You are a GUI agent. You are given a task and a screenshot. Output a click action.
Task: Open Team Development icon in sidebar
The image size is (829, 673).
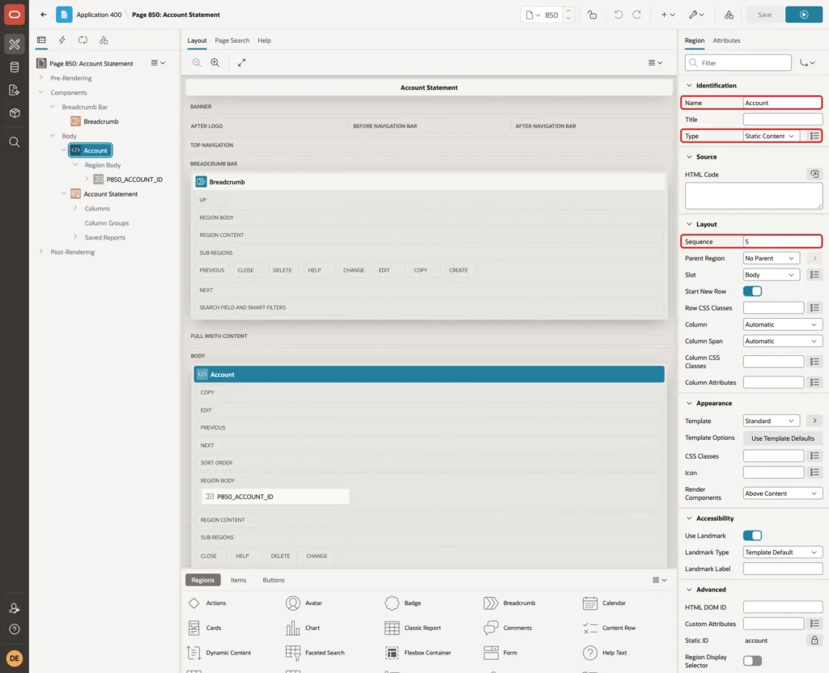point(15,90)
